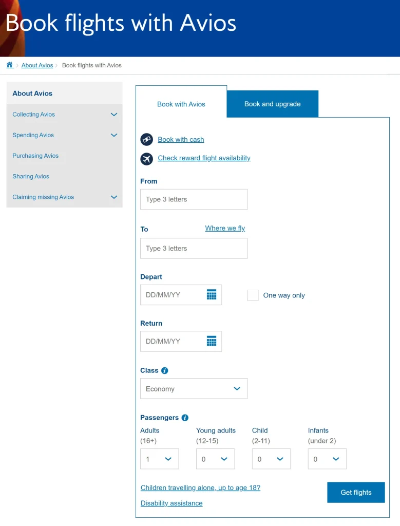This screenshot has height=526, width=400.
Task: Focus the Depart date input field
Action: tap(181, 295)
